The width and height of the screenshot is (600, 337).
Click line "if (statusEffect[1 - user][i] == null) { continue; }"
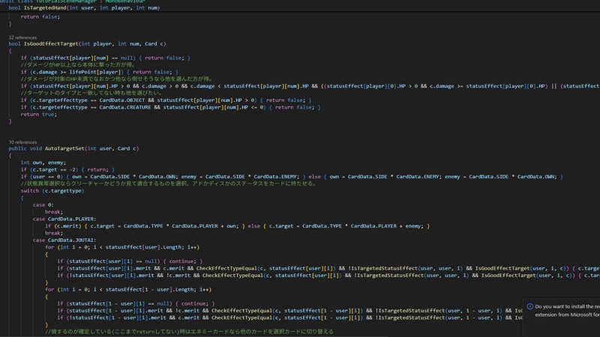(x=136, y=304)
